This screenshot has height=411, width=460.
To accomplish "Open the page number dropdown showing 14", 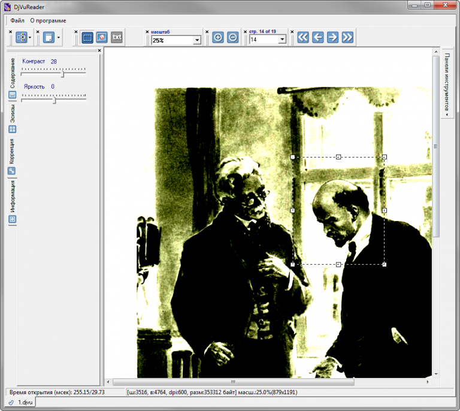I will 282,40.
